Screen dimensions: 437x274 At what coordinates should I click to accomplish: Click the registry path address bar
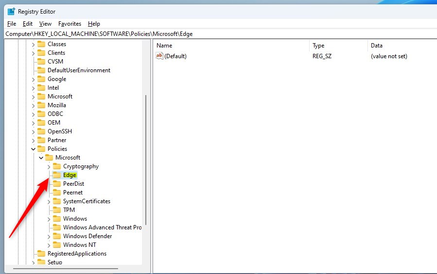coord(220,34)
